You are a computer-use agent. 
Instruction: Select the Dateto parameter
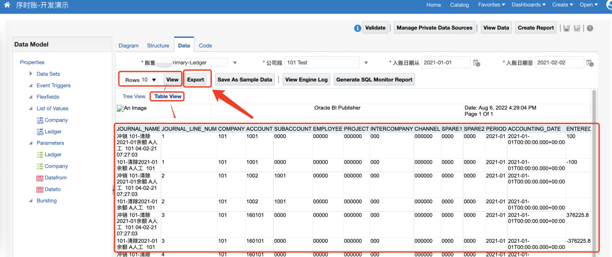pos(53,190)
